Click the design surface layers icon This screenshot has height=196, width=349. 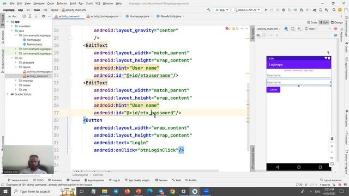click(x=286, y=29)
